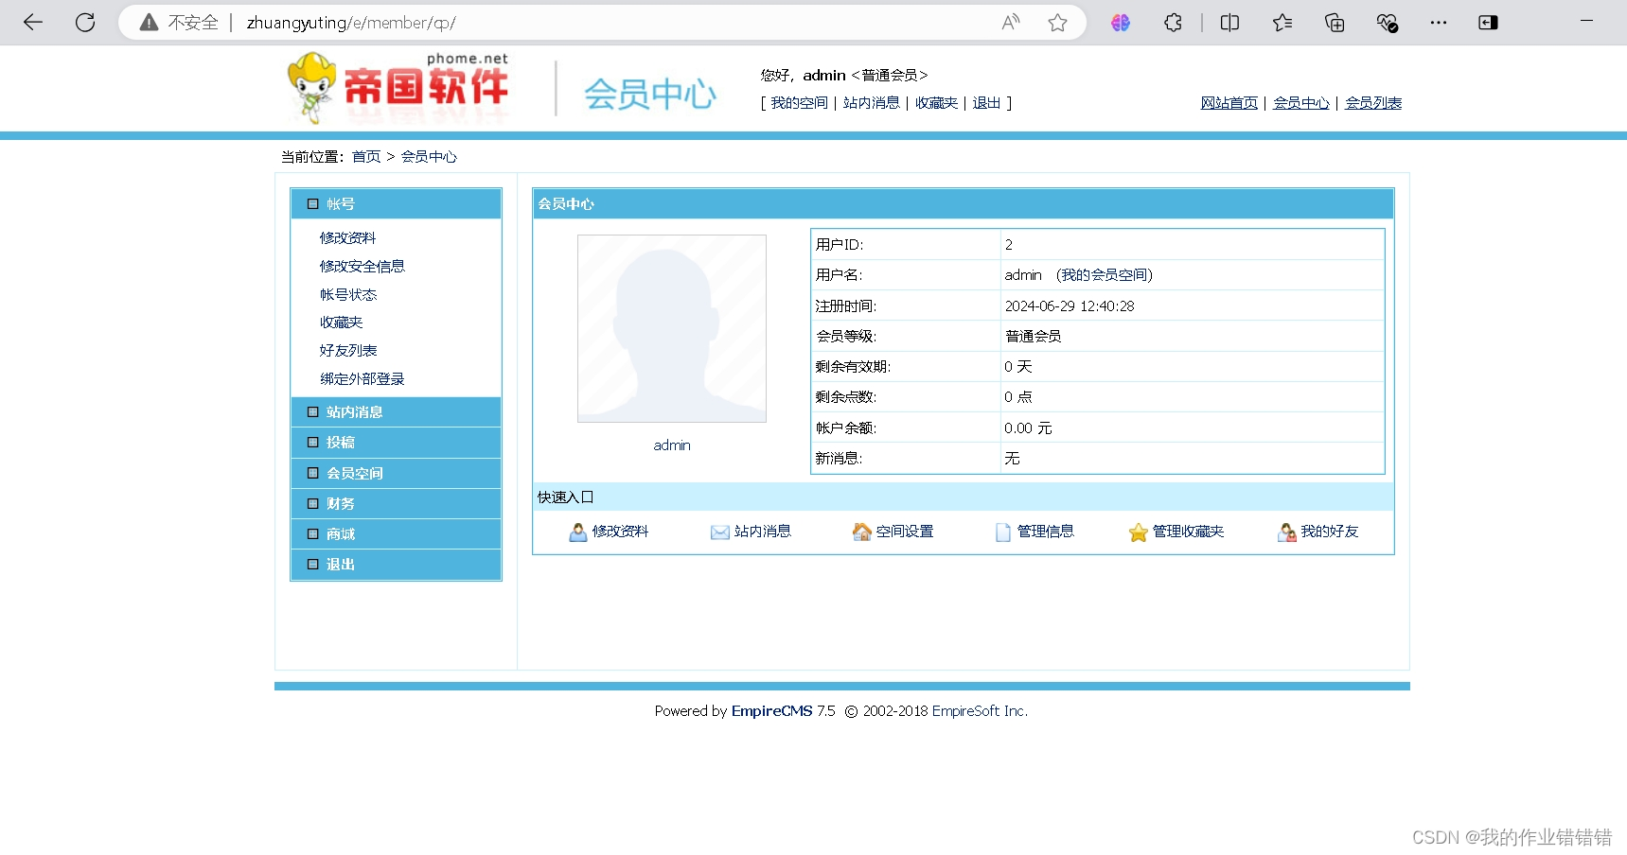The width and height of the screenshot is (1627, 855).
Task: Expand the 站内消息 sidebar section
Action: (396, 412)
